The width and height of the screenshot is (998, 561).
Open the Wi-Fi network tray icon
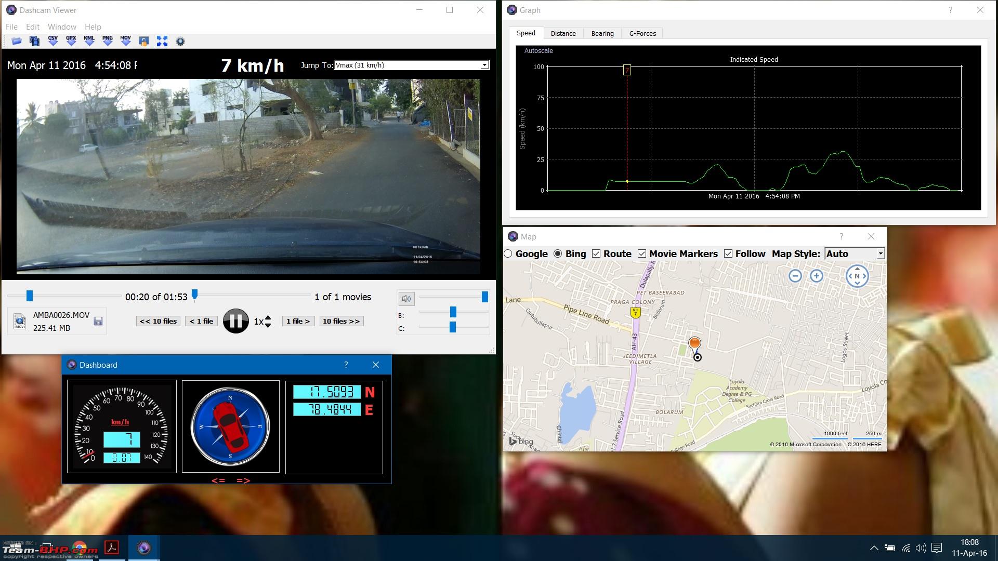[x=905, y=548]
